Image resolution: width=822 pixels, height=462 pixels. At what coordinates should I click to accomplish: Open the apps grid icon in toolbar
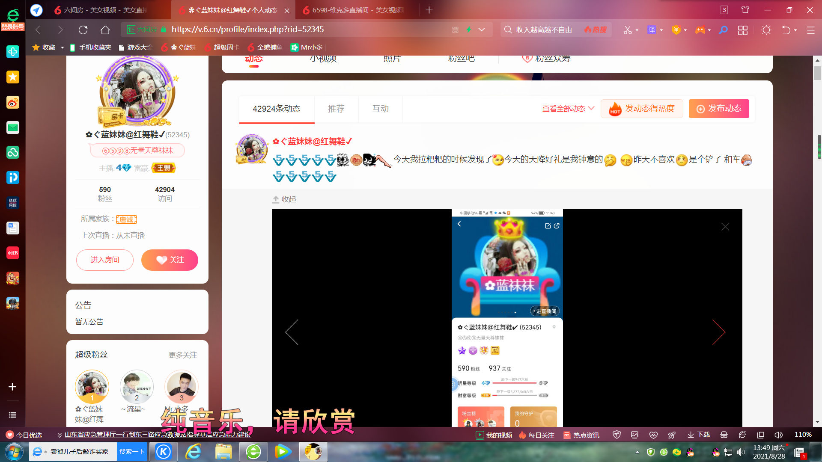coord(743,30)
